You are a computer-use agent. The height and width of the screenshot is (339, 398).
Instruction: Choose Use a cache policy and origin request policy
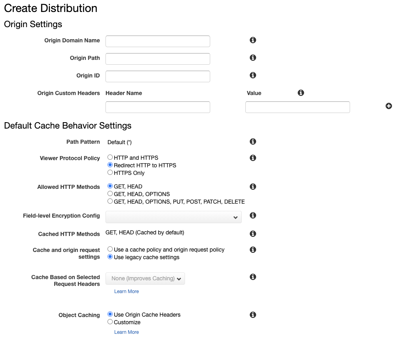[110, 249]
